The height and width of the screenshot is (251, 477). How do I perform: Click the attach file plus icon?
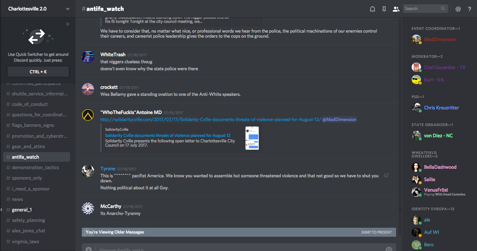tap(89, 249)
